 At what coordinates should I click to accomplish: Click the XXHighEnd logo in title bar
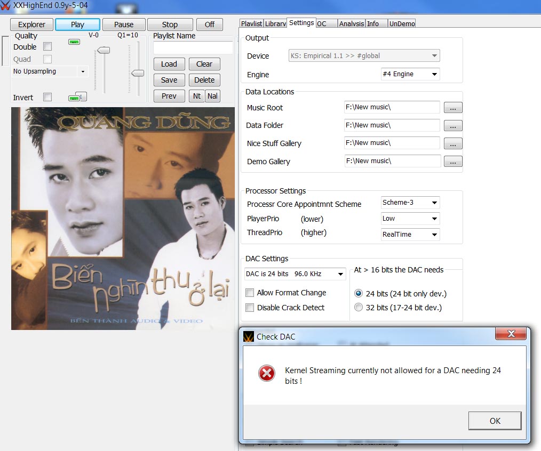click(x=5, y=5)
